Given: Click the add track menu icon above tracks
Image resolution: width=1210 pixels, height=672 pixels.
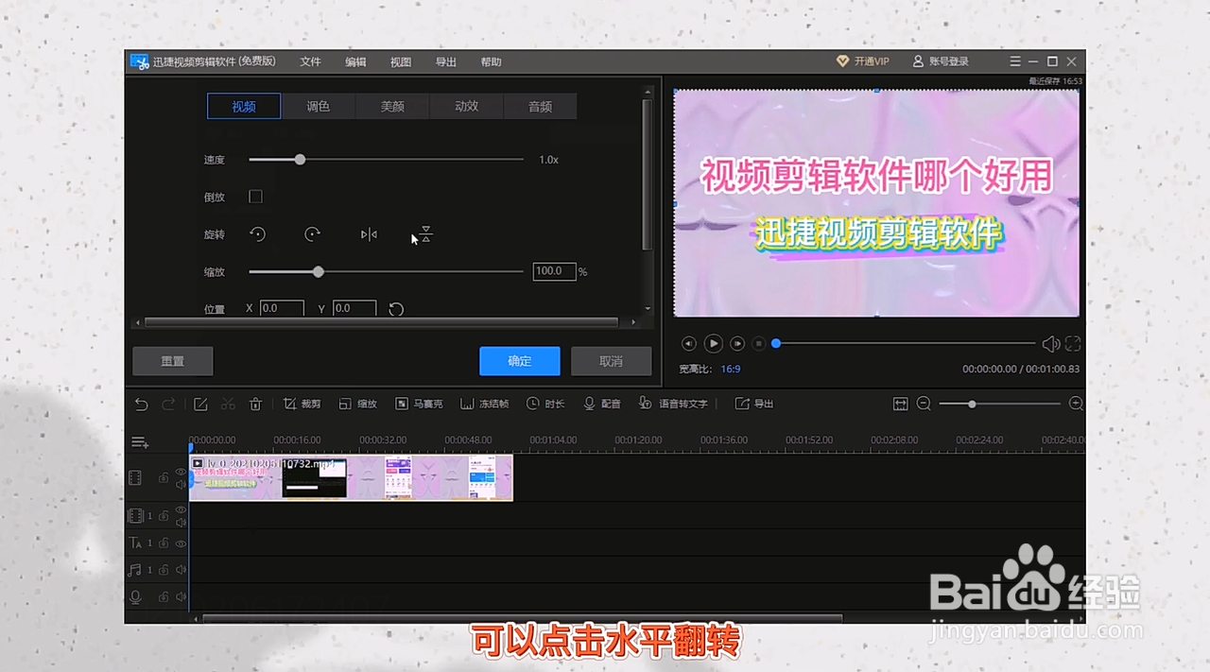Looking at the screenshot, I should click(139, 441).
